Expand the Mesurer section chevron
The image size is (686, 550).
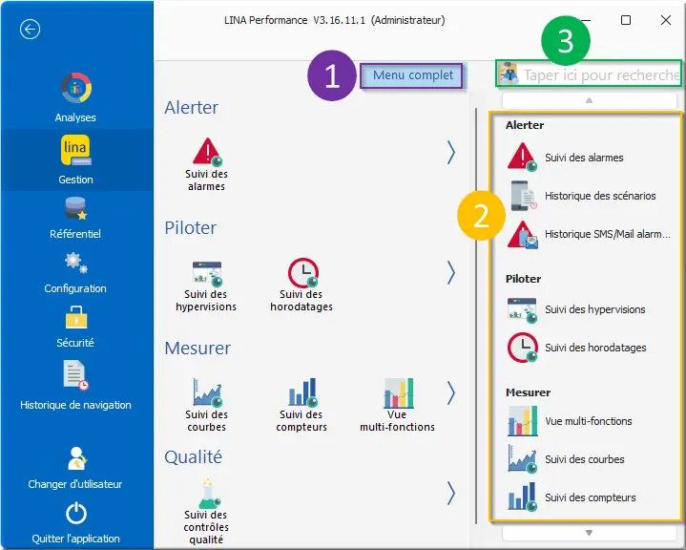point(451,392)
